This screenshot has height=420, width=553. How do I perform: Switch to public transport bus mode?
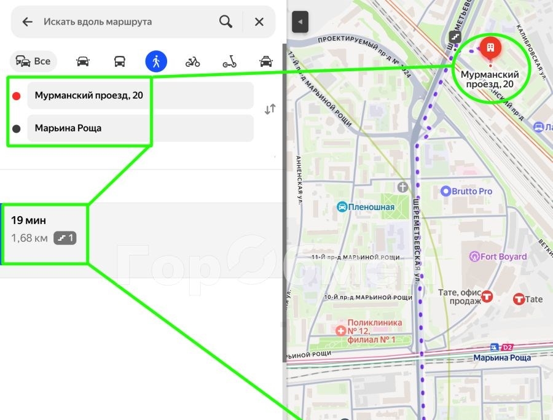[120, 61]
